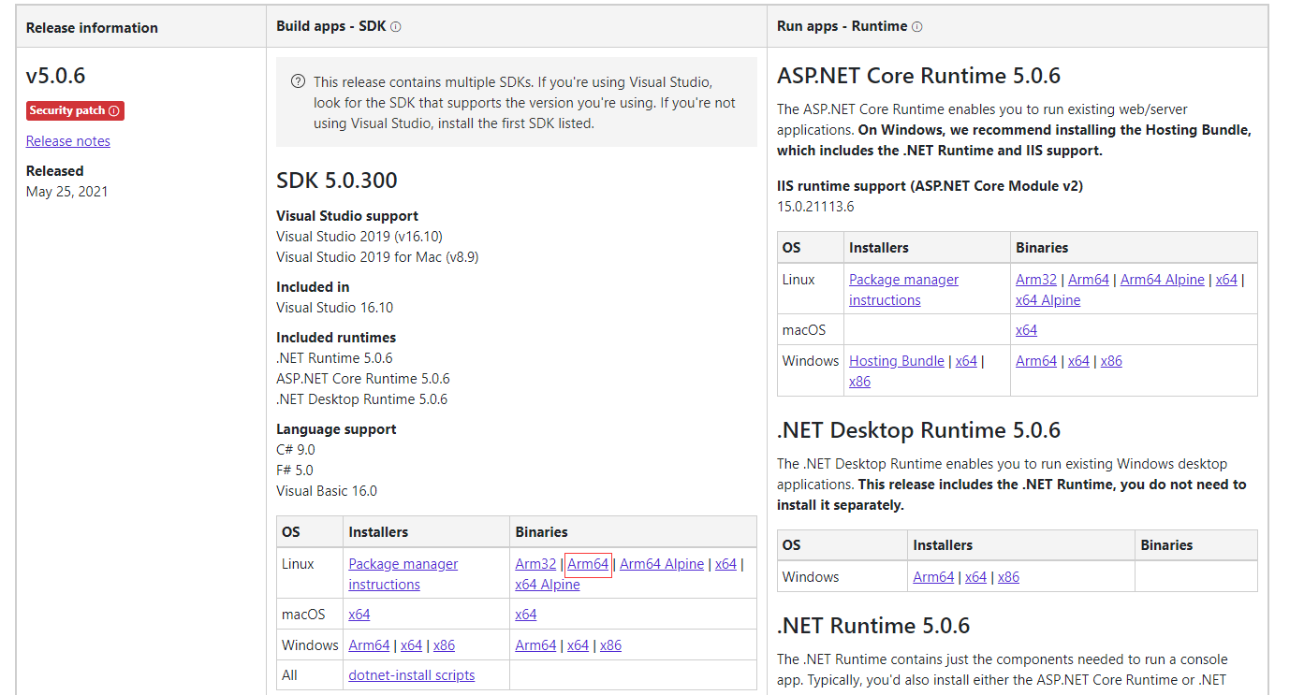Click Visual Studio 2019 for Mac (v8.9) text
Screen dimensions: 1304x695
pyautogui.click(x=377, y=257)
